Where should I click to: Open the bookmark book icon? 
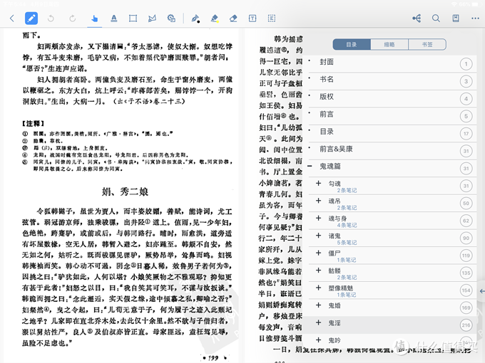pos(456,19)
